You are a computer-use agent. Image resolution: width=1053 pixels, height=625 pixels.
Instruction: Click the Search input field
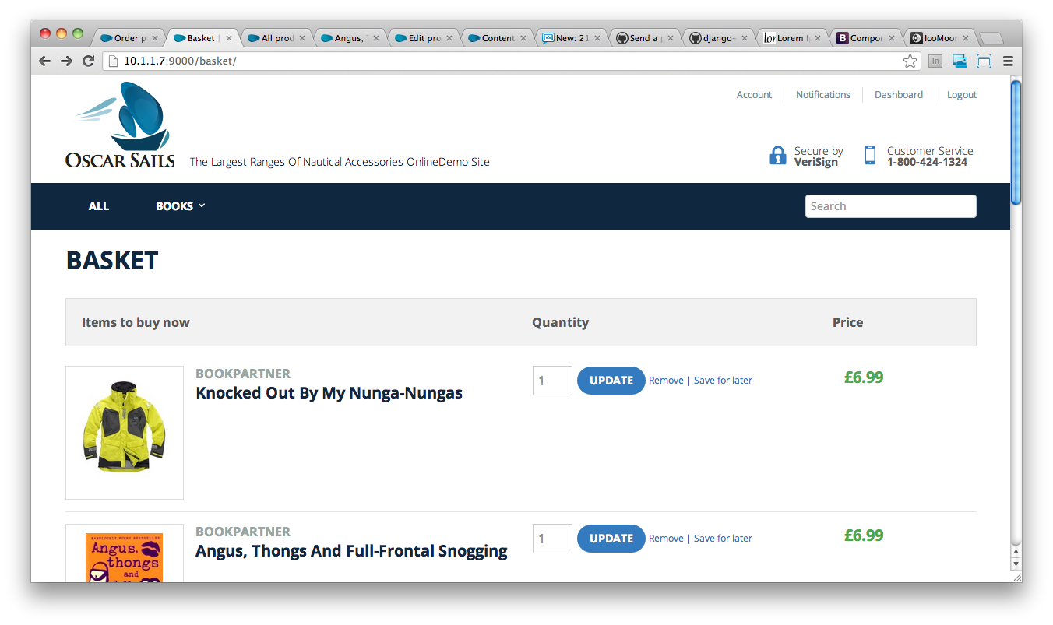890,206
